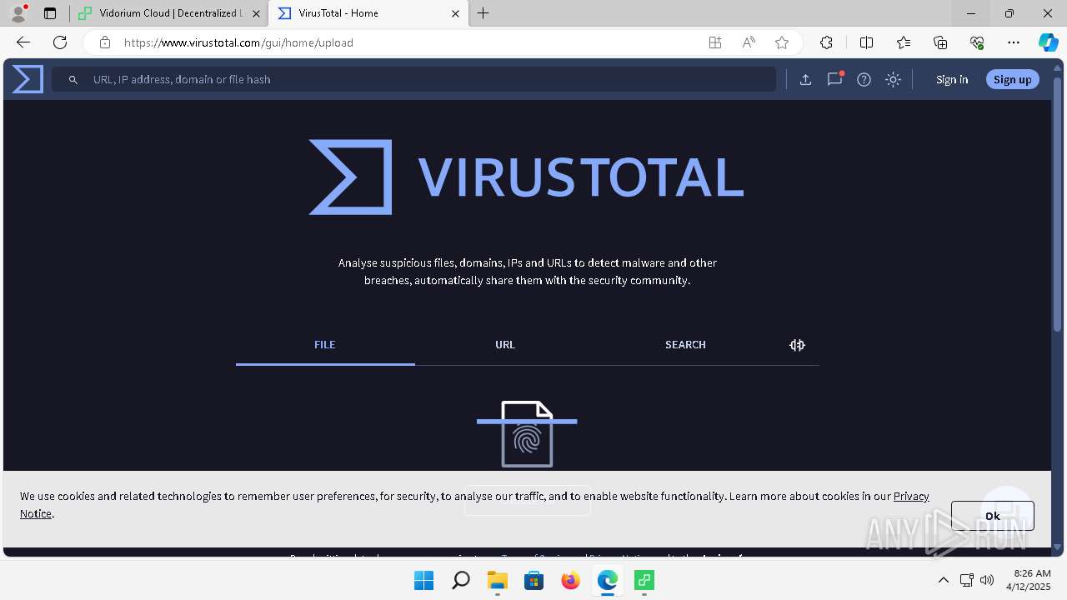
Task: Open the Privacy Notice link
Action: (x=911, y=496)
